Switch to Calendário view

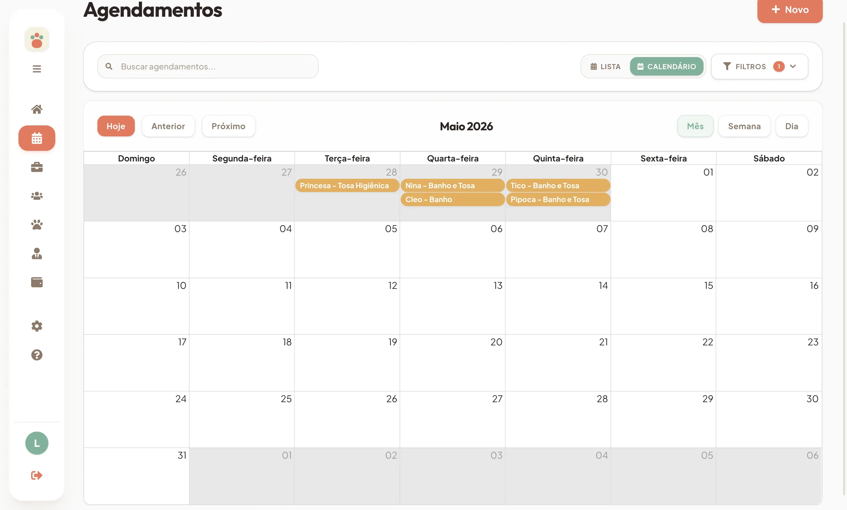coord(666,66)
